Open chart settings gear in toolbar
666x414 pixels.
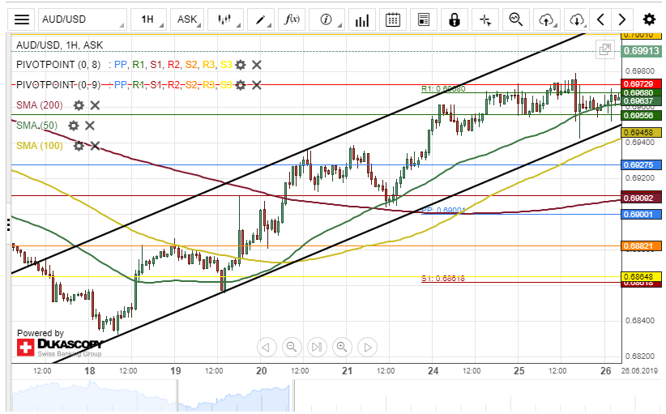pyautogui.click(x=649, y=19)
